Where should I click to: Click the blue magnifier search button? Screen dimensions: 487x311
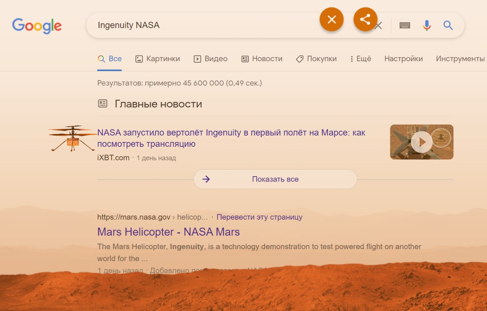click(x=448, y=26)
